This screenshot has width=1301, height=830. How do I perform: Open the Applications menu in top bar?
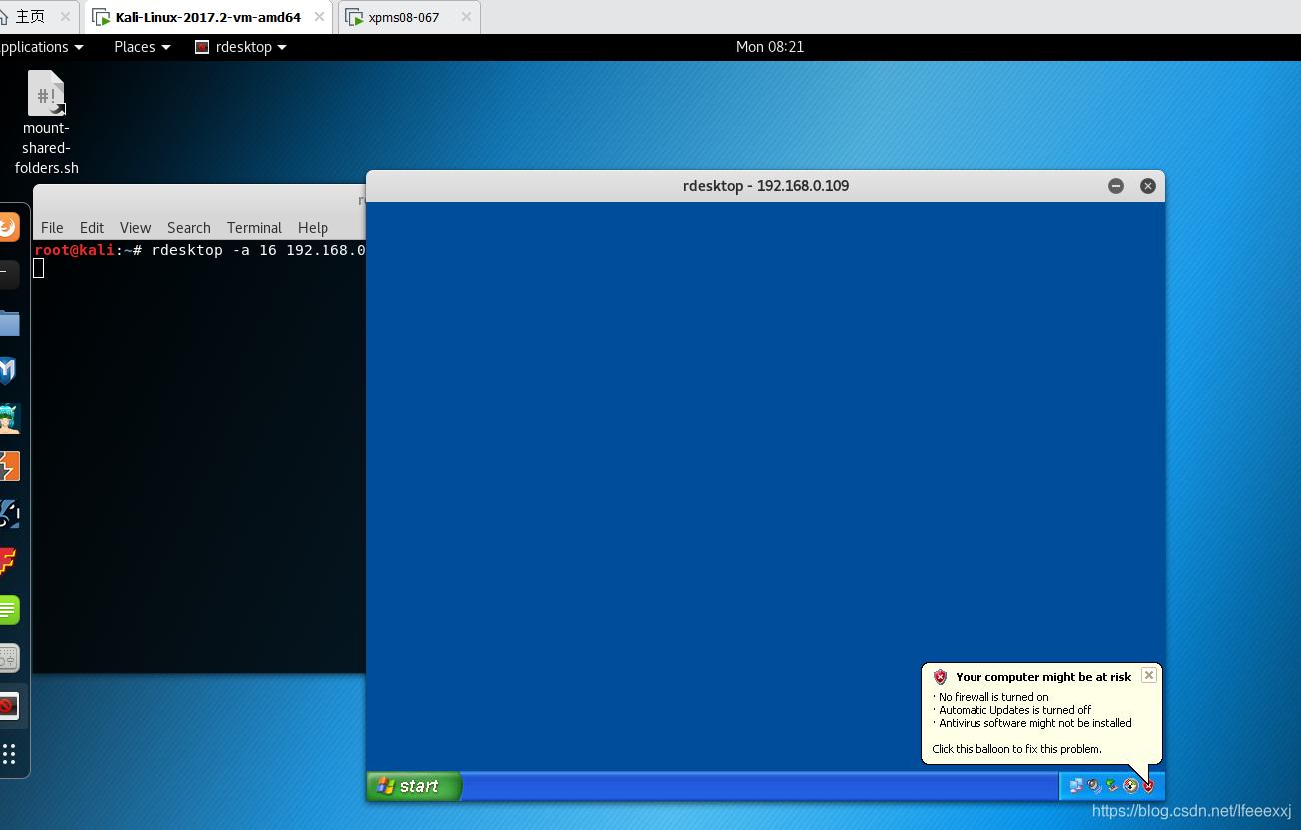(42, 47)
